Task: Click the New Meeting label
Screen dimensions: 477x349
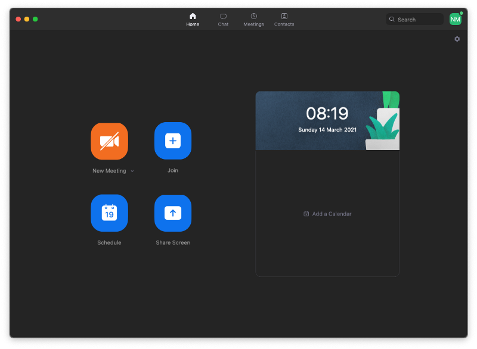Action: coord(109,171)
